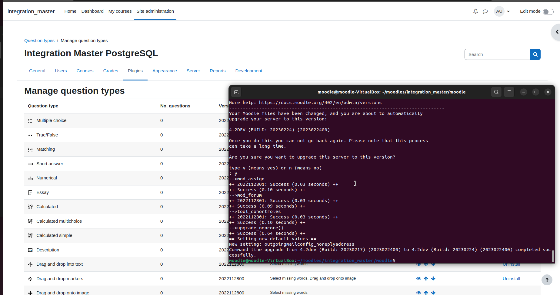This screenshot has width=560, height=295.
Task: Click the Drag and drop into text icon
Action: click(30, 264)
